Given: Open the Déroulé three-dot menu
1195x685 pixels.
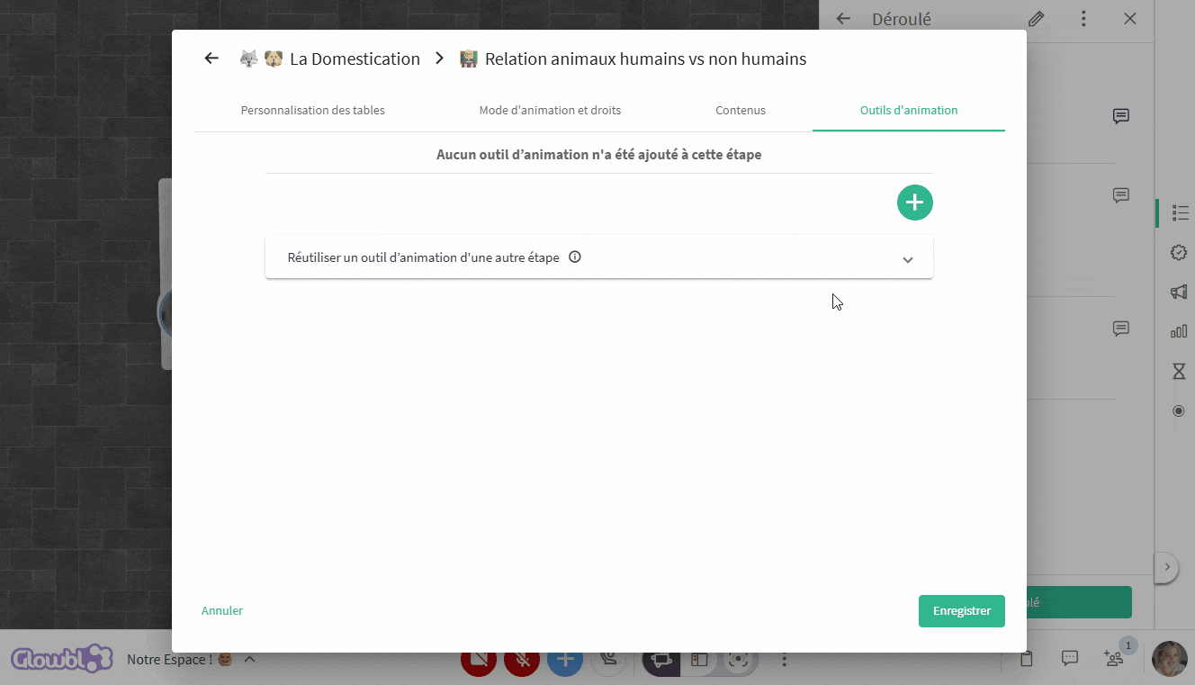Looking at the screenshot, I should 1083,18.
